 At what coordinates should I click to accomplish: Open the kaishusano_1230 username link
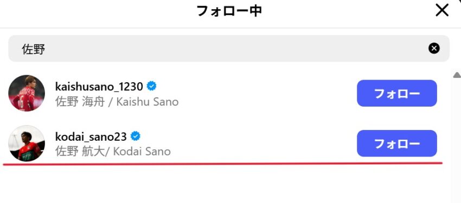pyautogui.click(x=99, y=87)
